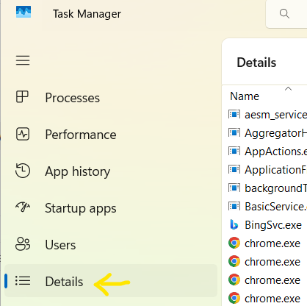This screenshot has height=306, width=307.
Task: Click inside the search box
Action: [286, 14]
